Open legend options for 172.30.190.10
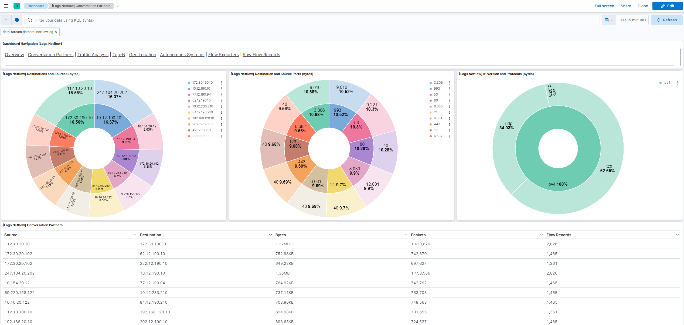Image resolution: width=684 pixels, height=325 pixels. pyautogui.click(x=222, y=83)
